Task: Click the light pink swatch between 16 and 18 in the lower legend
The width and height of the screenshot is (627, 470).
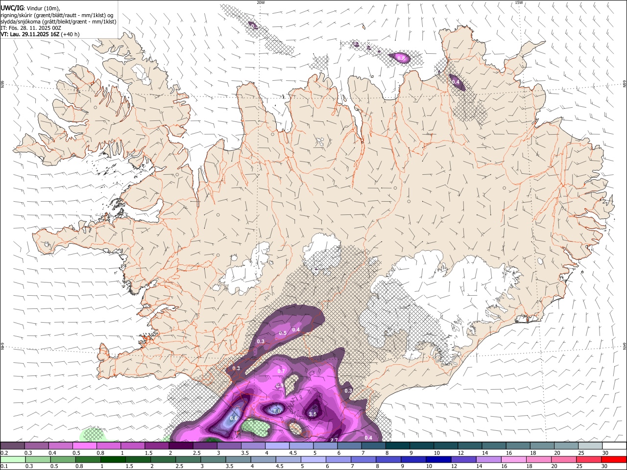Action: (513, 460)
